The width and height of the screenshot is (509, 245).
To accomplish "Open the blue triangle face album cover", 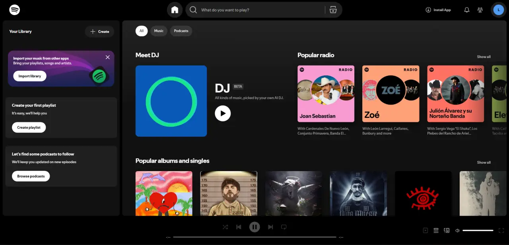I will tap(358, 193).
